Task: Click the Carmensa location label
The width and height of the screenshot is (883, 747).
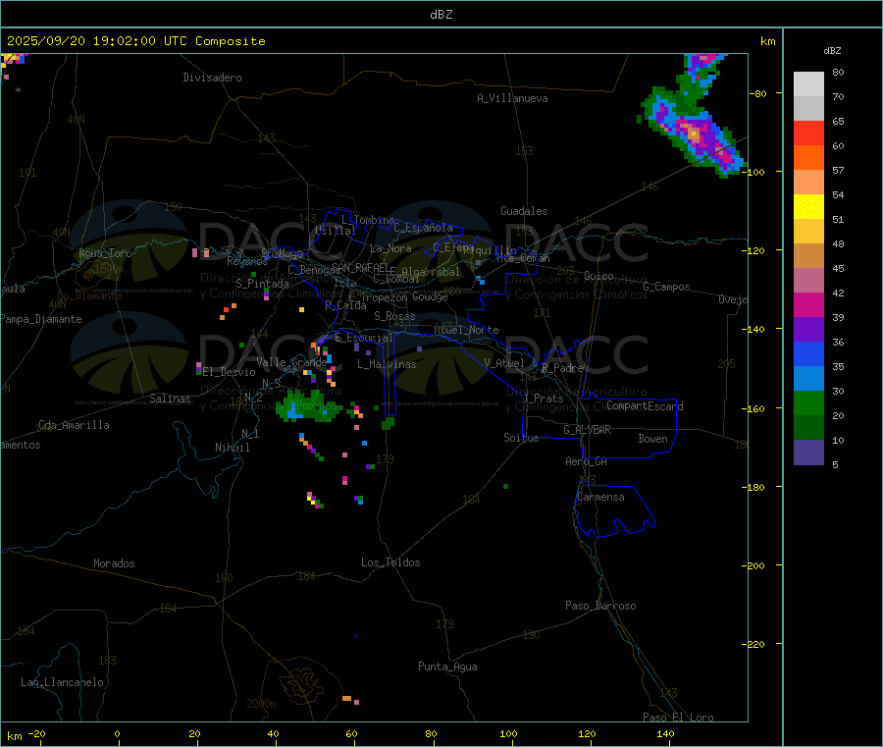Action: 600,497
